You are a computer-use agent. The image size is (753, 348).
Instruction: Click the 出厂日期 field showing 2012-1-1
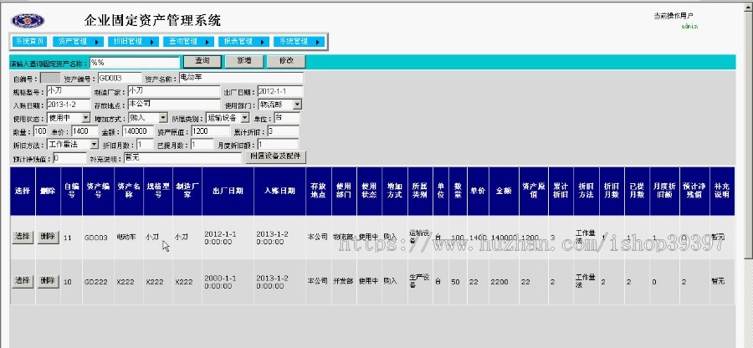point(280,91)
